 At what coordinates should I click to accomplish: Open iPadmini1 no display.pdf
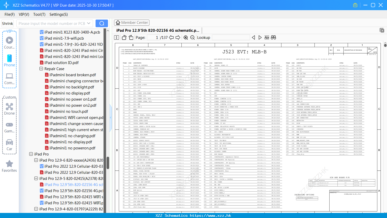71,142
